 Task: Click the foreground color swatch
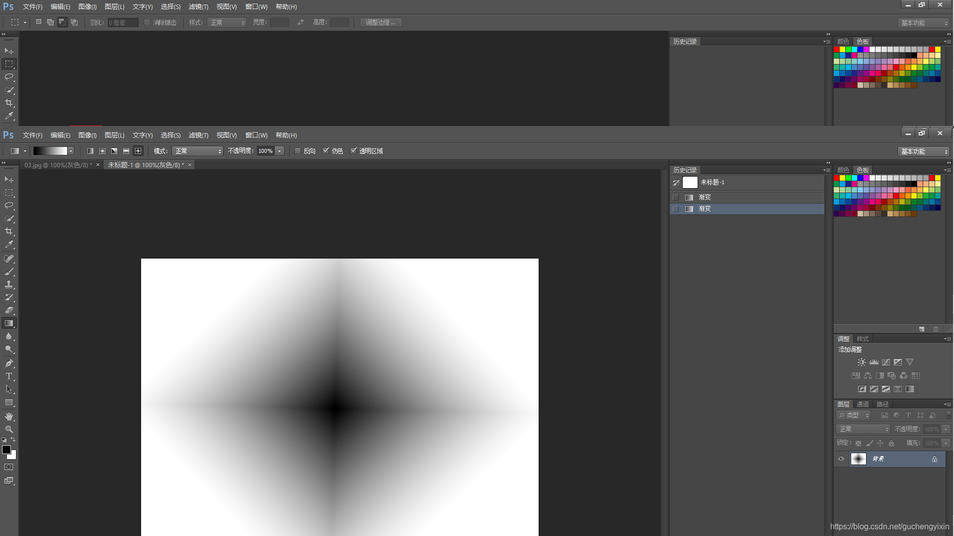6,450
